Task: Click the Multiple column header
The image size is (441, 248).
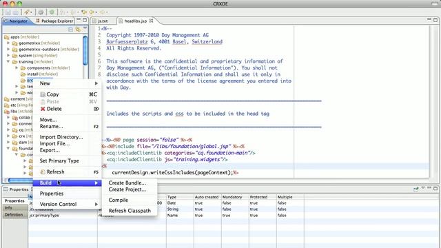Action: pos(290,197)
